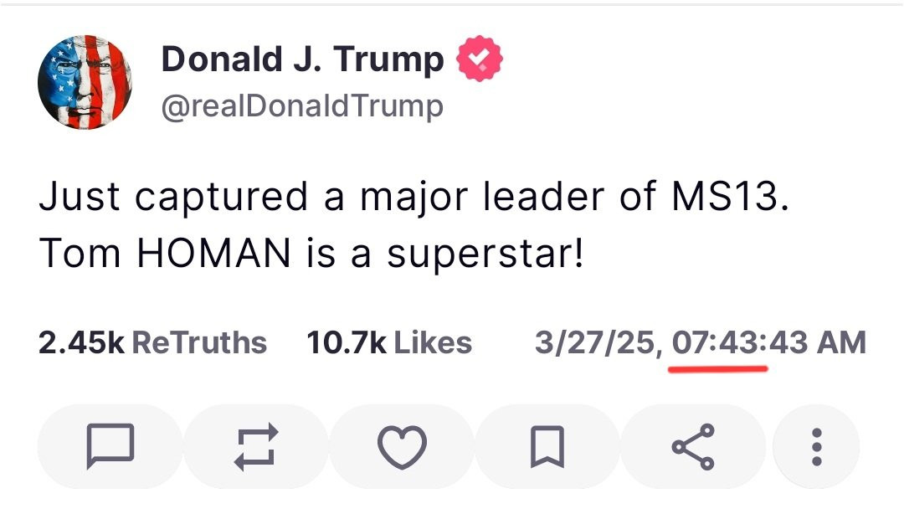Open the flag-painted profile avatar

86,82
